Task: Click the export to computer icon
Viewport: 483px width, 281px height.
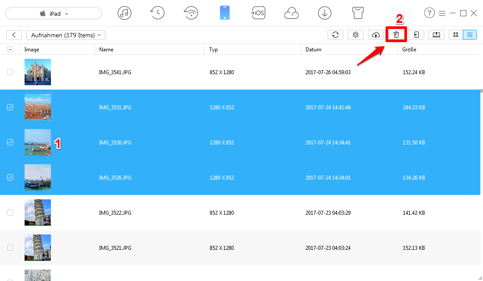Action: (436, 35)
